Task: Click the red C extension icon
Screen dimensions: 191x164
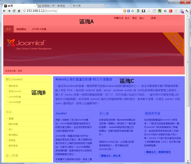Action: 170,11
